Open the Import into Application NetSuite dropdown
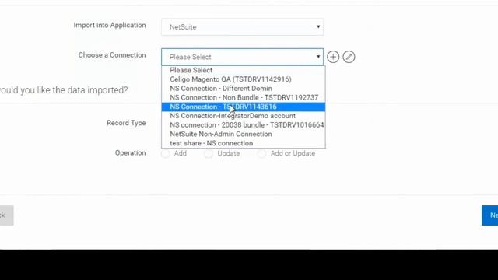The height and width of the screenshot is (280, 498). tap(242, 27)
